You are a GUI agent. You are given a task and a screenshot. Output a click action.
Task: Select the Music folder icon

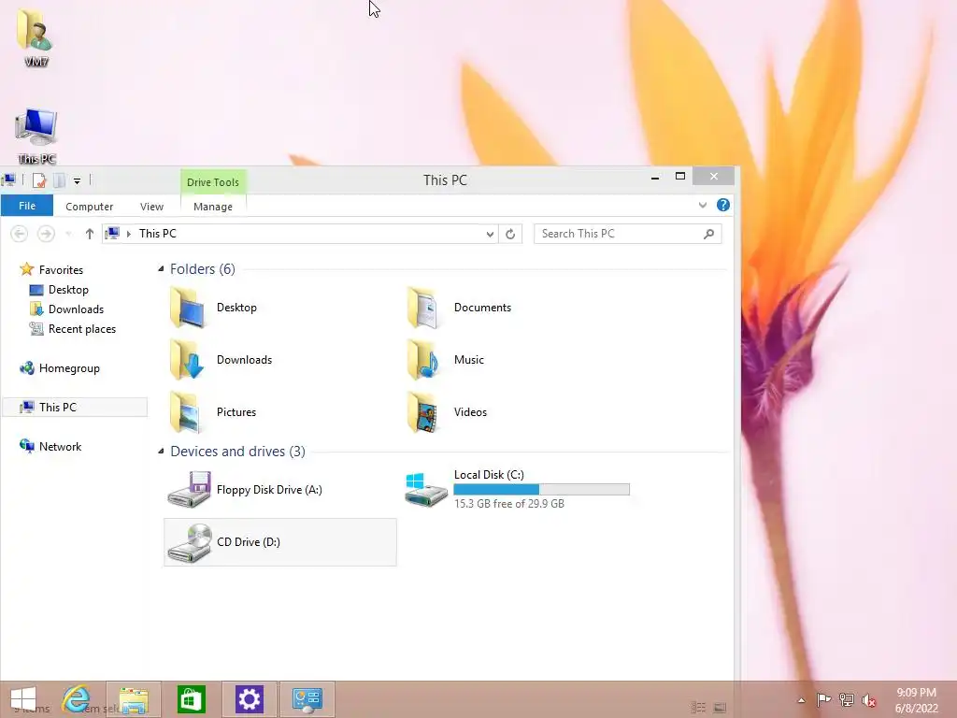click(423, 360)
